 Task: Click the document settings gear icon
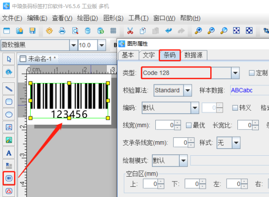click(x=49, y=31)
